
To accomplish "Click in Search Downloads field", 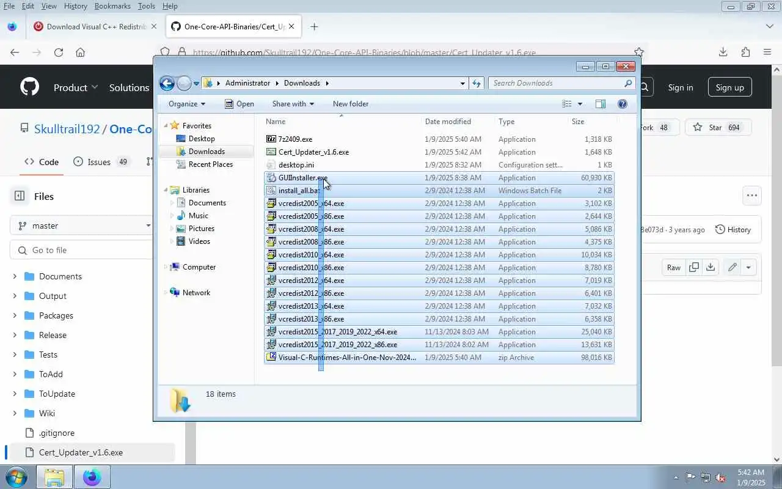I will pos(556,83).
